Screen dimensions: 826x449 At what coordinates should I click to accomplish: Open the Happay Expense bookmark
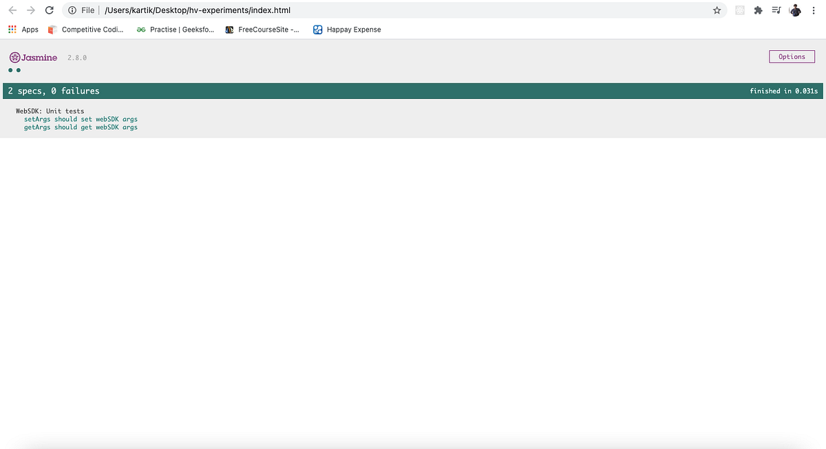tap(347, 30)
